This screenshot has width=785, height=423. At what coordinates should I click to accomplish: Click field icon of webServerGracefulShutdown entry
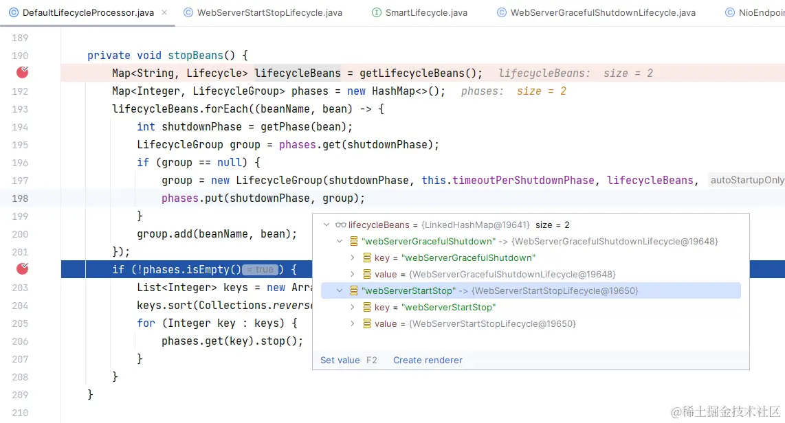[354, 242]
